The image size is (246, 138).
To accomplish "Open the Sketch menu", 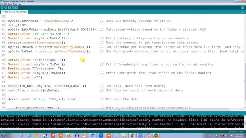I will (x=10, y=4).
